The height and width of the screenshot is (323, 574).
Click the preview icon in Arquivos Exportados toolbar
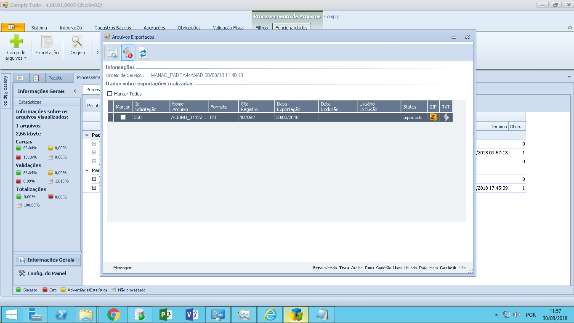(112, 53)
